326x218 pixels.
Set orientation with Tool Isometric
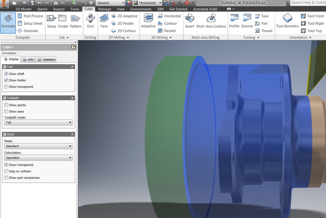point(287,21)
